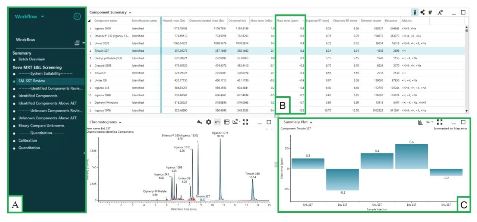Maximize the Chromatograms panel window
Image resolution: width=477 pixels, height=222 pixels.
coord(269,122)
